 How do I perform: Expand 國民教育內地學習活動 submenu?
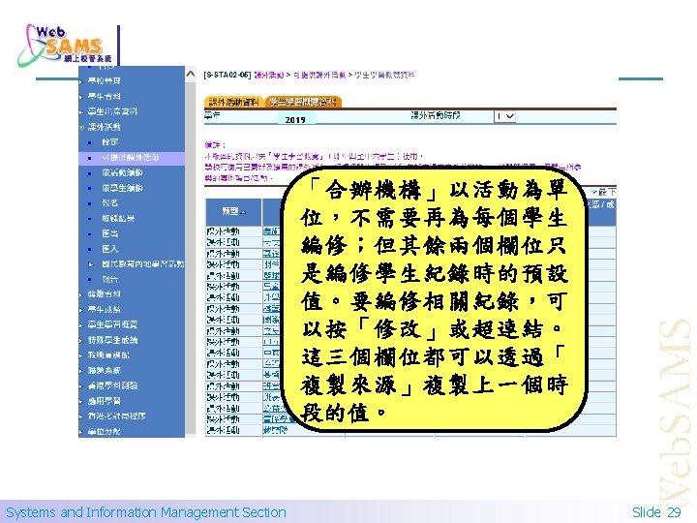click(142, 263)
